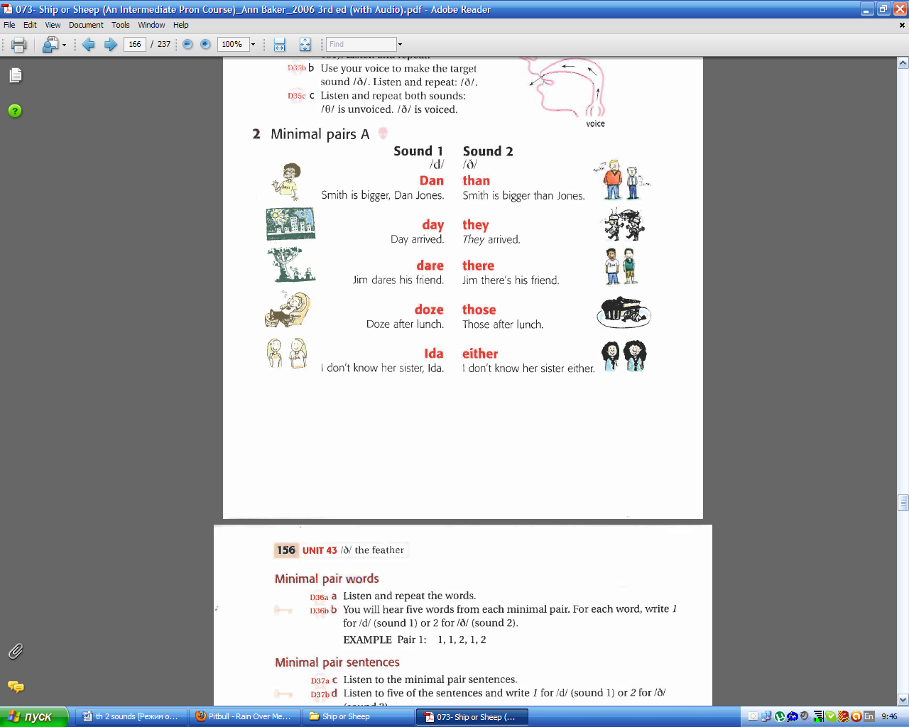Click the zoom percentage field showing 100%
909x727 pixels.
232,44
